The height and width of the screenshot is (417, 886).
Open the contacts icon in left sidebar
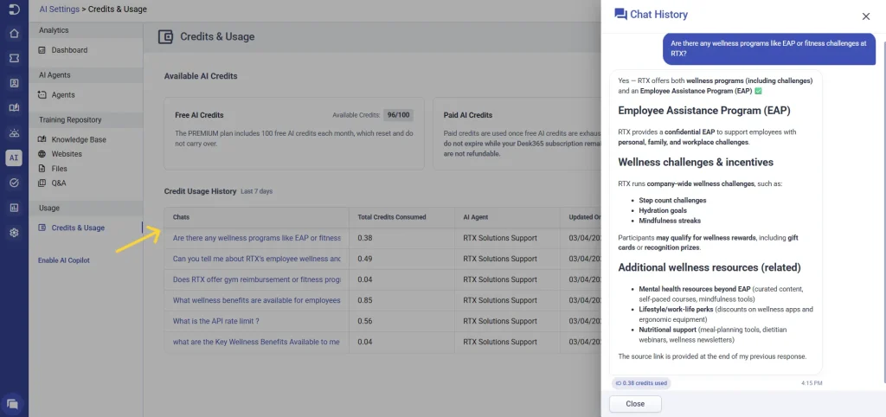14,83
